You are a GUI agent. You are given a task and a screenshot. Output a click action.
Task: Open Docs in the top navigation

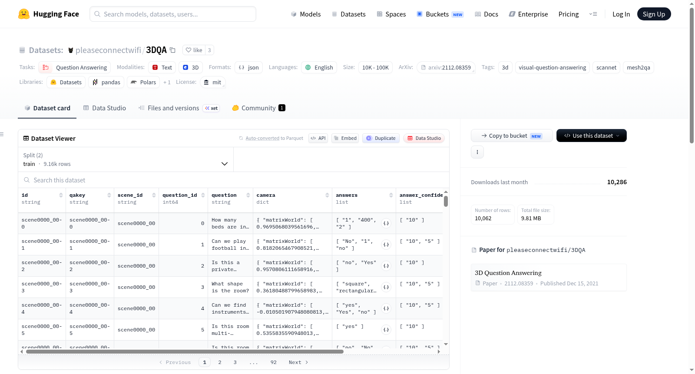click(x=486, y=14)
